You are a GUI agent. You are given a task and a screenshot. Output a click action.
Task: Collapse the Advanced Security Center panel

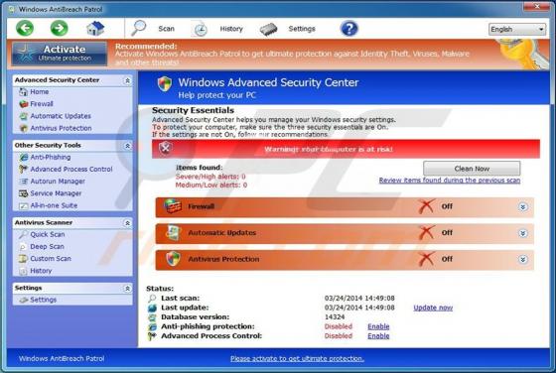click(127, 80)
